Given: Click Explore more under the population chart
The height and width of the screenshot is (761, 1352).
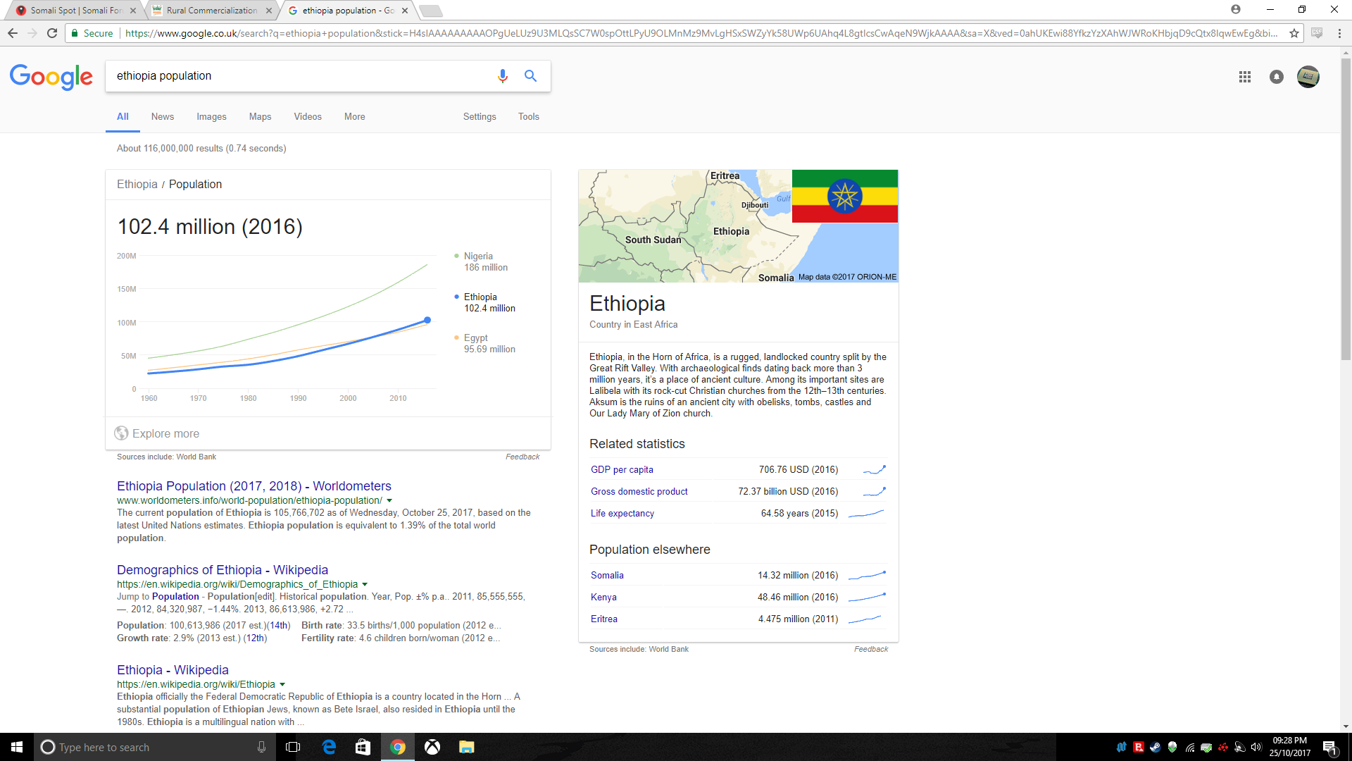Looking at the screenshot, I should point(157,433).
